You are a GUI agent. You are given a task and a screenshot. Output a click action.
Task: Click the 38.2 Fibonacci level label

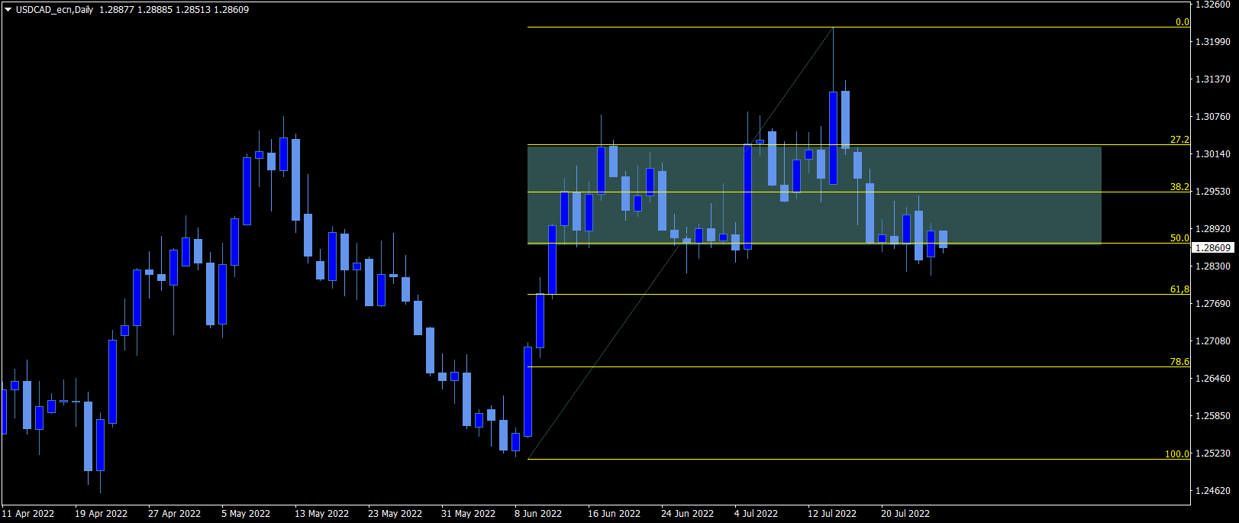[1179, 187]
